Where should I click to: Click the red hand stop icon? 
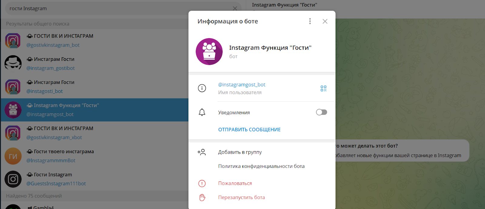(x=202, y=197)
